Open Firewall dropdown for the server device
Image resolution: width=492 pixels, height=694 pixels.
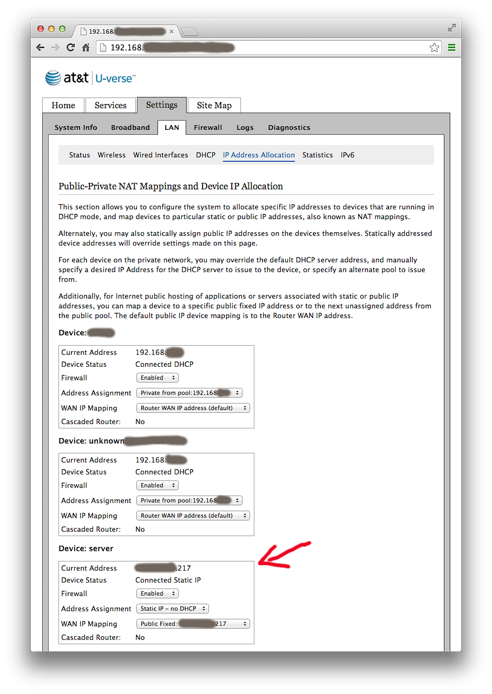pos(157,593)
